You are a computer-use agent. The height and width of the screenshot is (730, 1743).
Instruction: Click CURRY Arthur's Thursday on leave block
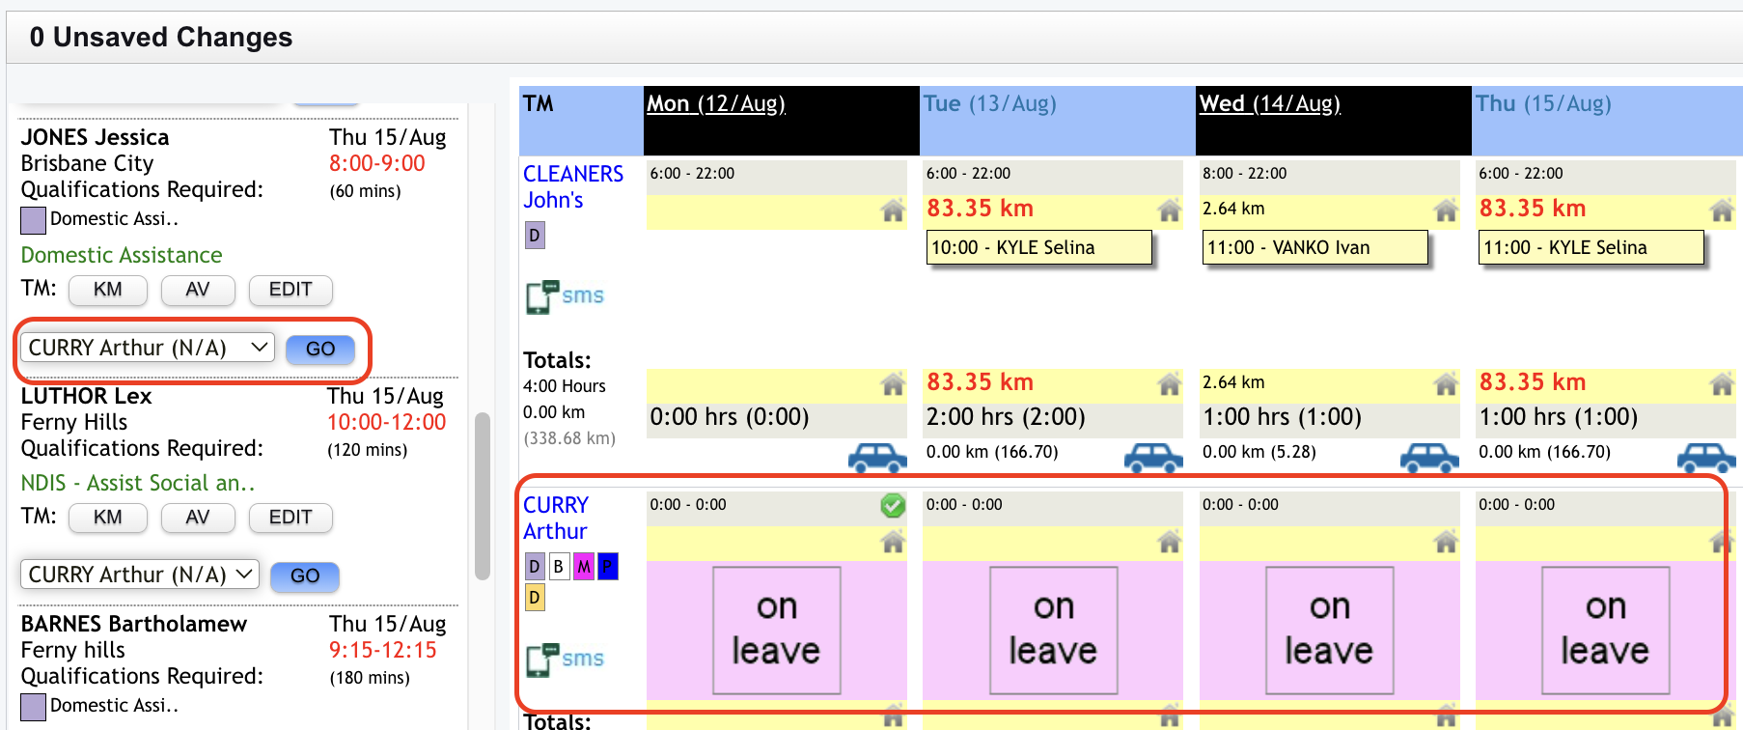(x=1606, y=631)
